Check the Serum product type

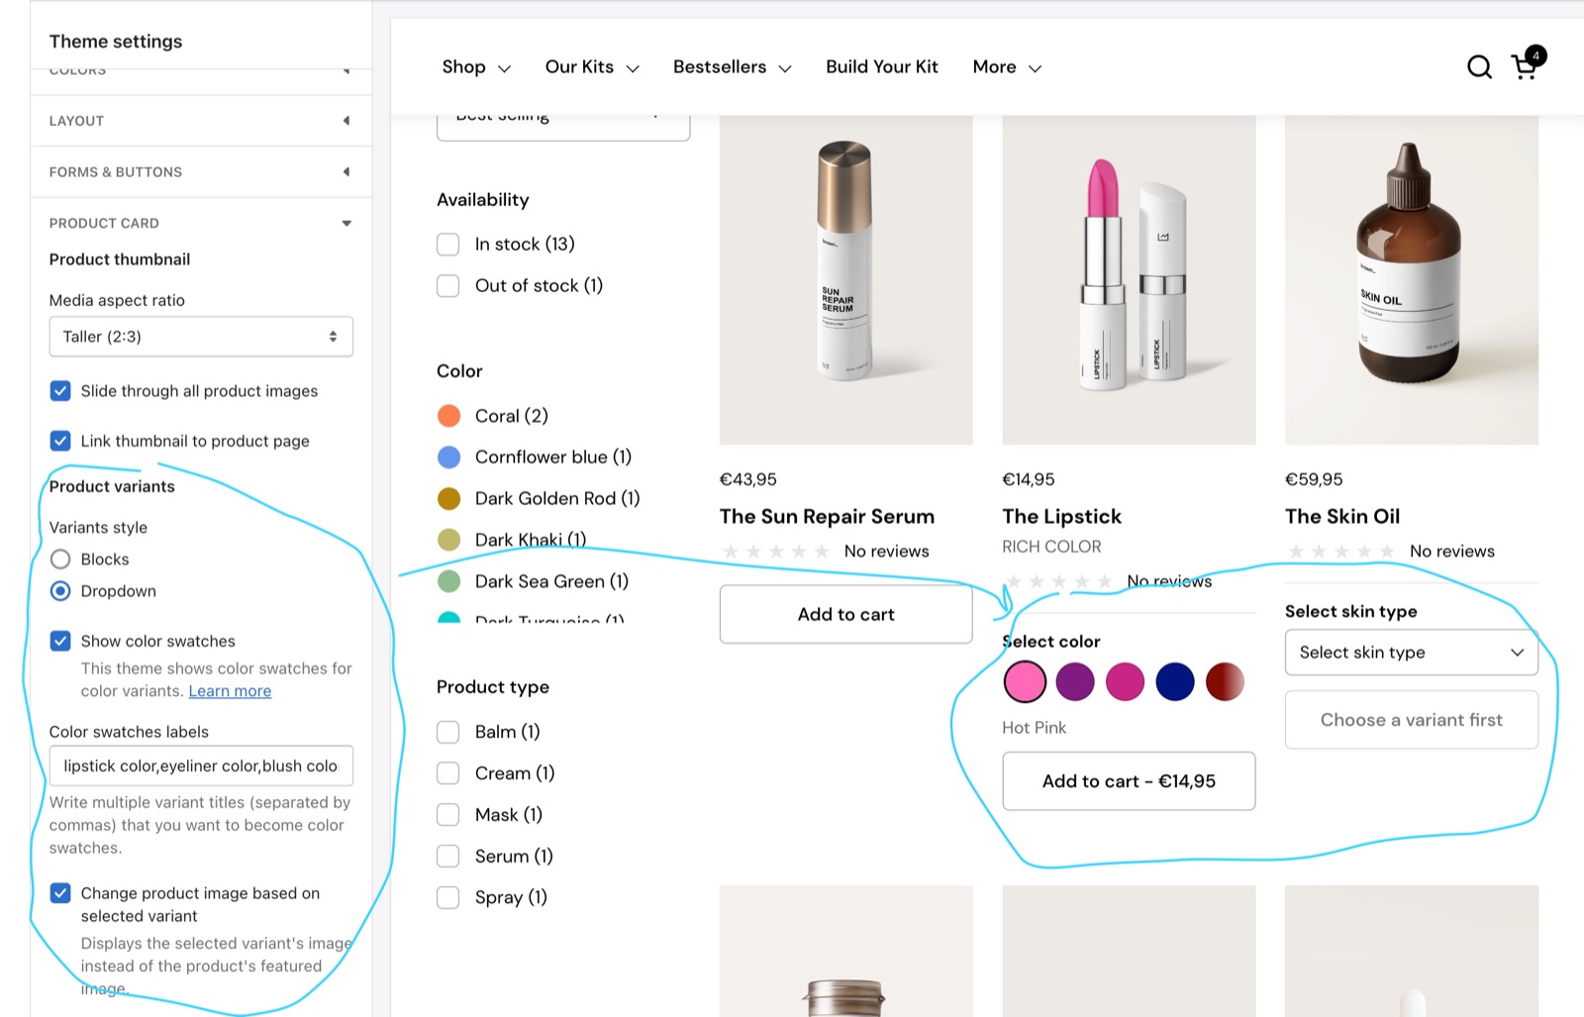pos(448,856)
